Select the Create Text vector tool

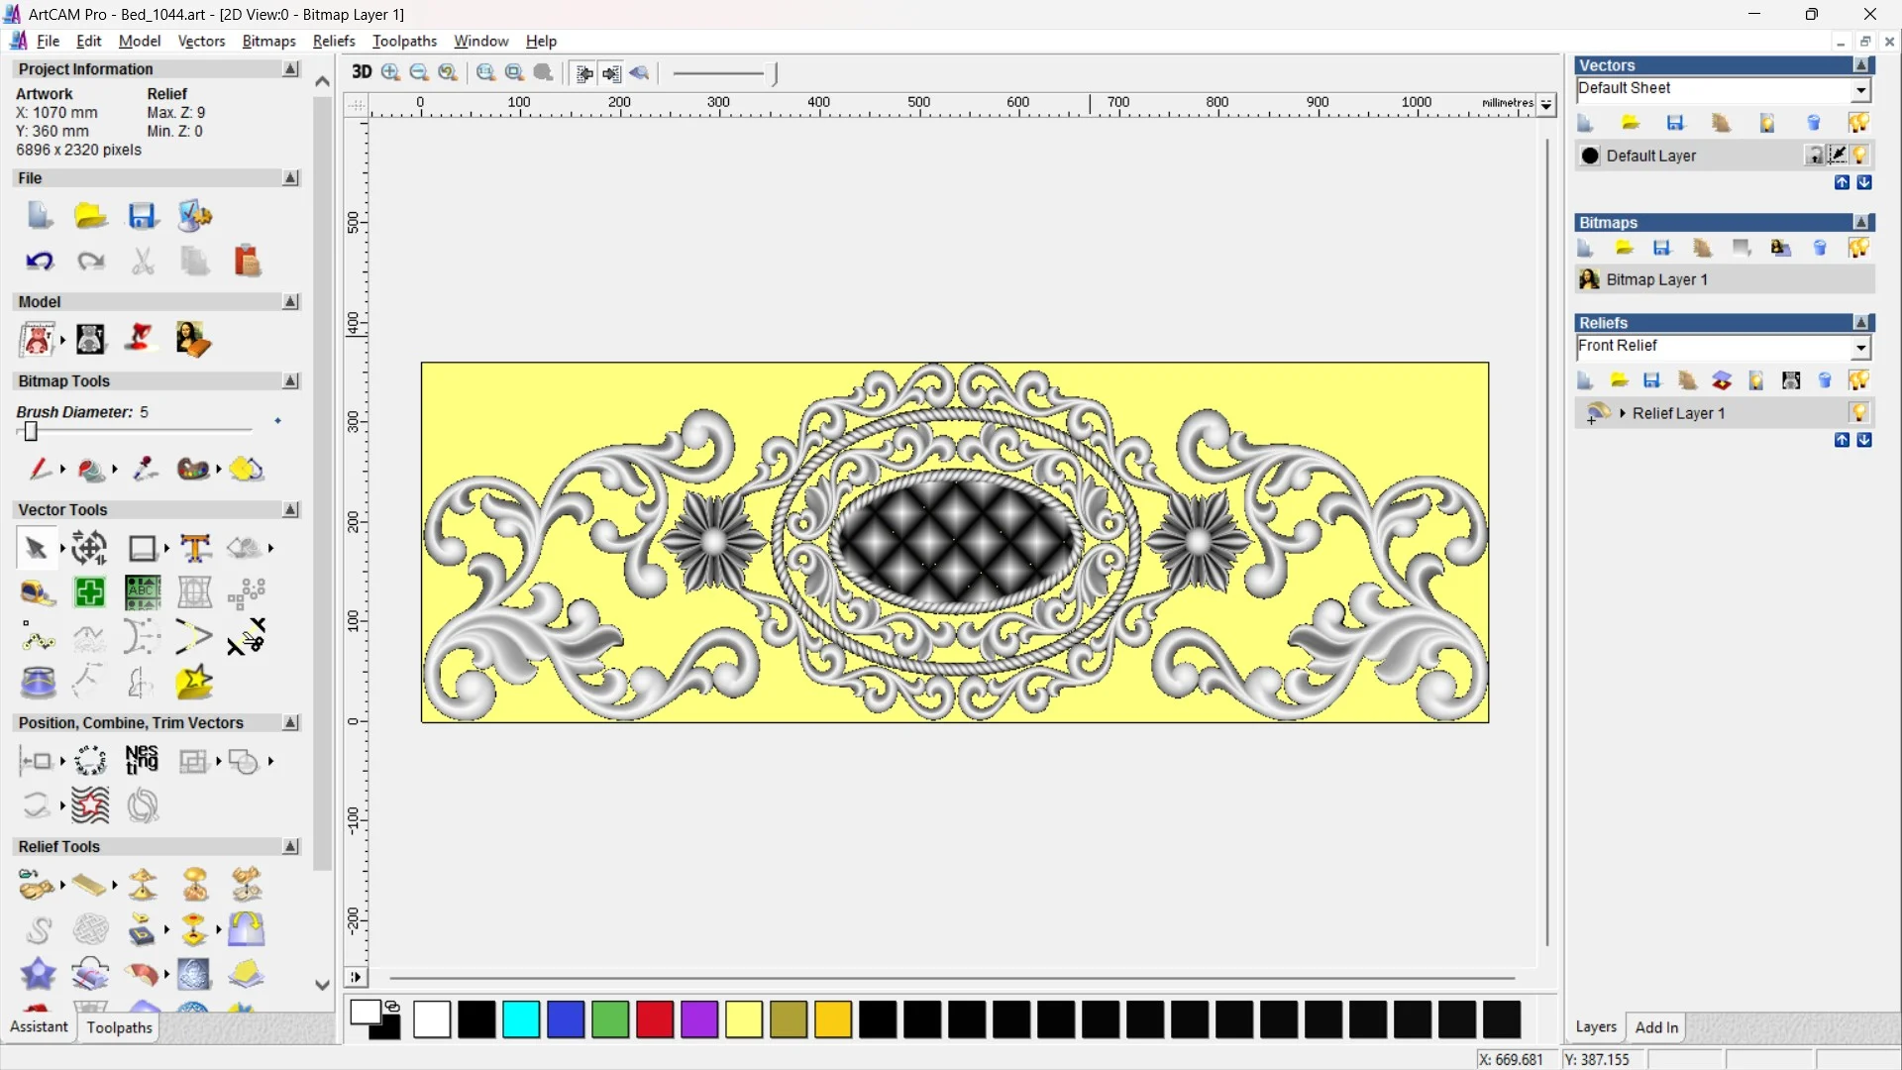(x=195, y=548)
